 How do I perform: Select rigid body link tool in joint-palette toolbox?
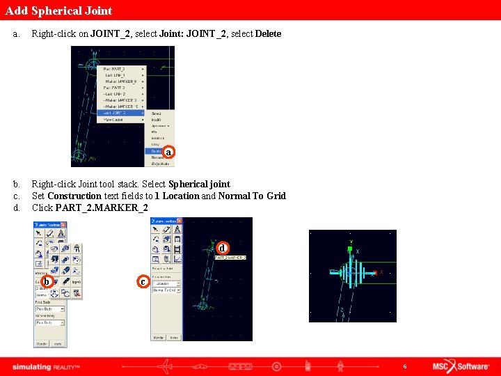[x=50, y=233]
